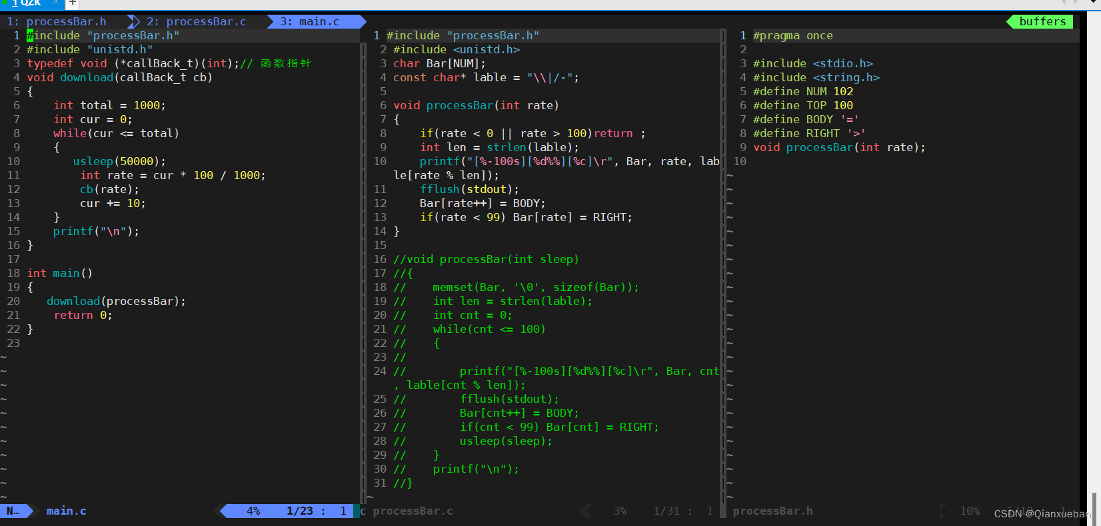Click the commented 'Bar[cnt++] = BODY;' line
This screenshot has height=526, width=1101.
click(x=520, y=413)
